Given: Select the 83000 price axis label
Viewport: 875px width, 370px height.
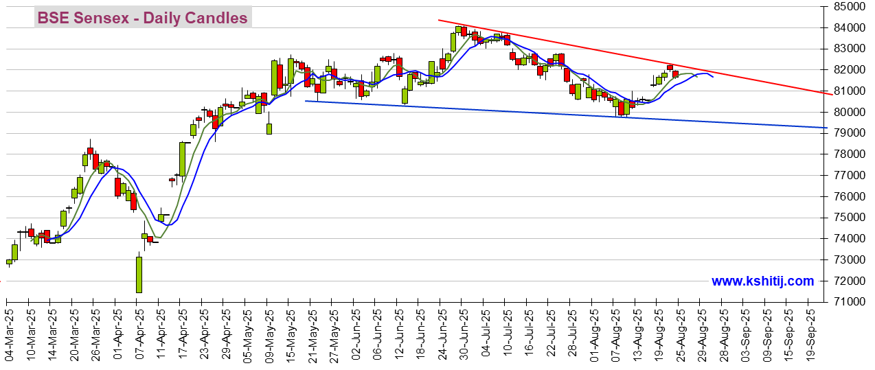Looking at the screenshot, I should coord(848,49).
